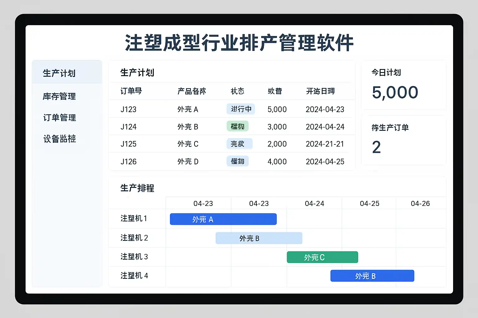Click the 04-24 schedule column header
Screen dimensions: 478x318
pyautogui.click(x=314, y=203)
